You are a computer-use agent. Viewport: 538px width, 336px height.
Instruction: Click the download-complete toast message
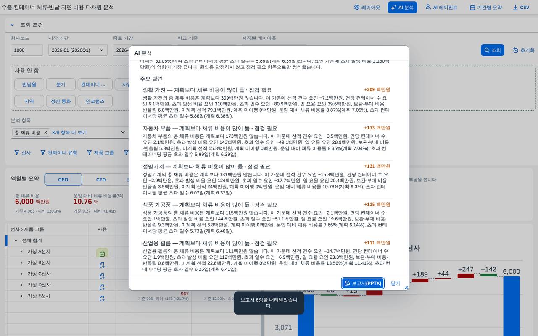point(269,303)
